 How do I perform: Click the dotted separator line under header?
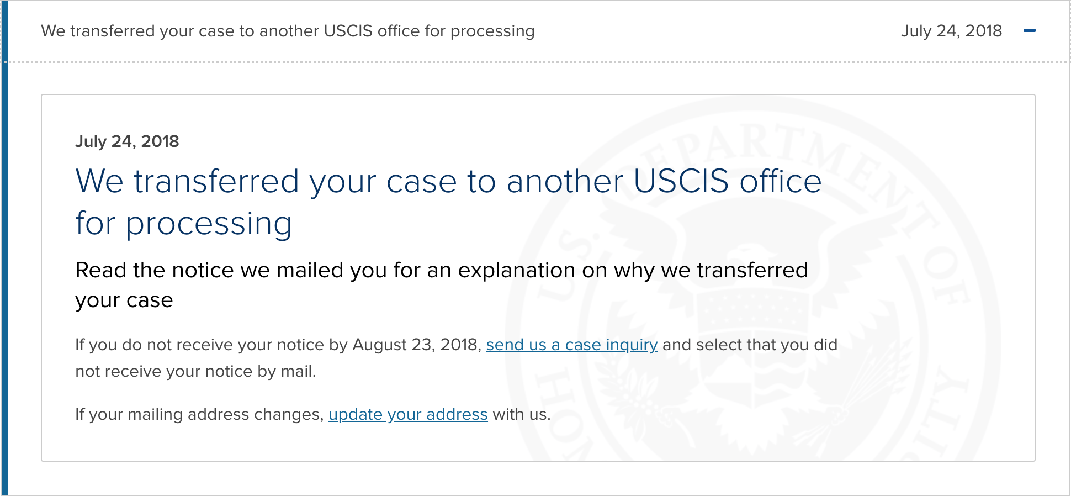click(538, 62)
